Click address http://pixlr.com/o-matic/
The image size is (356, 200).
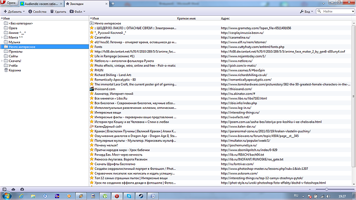239,65
